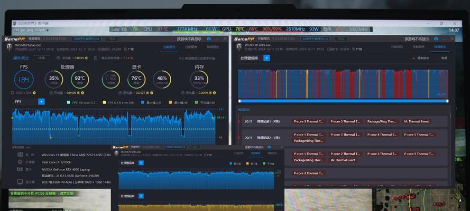Click power icon before total 0.0935 usage
The image size is (470, 211).
click(x=58, y=57)
